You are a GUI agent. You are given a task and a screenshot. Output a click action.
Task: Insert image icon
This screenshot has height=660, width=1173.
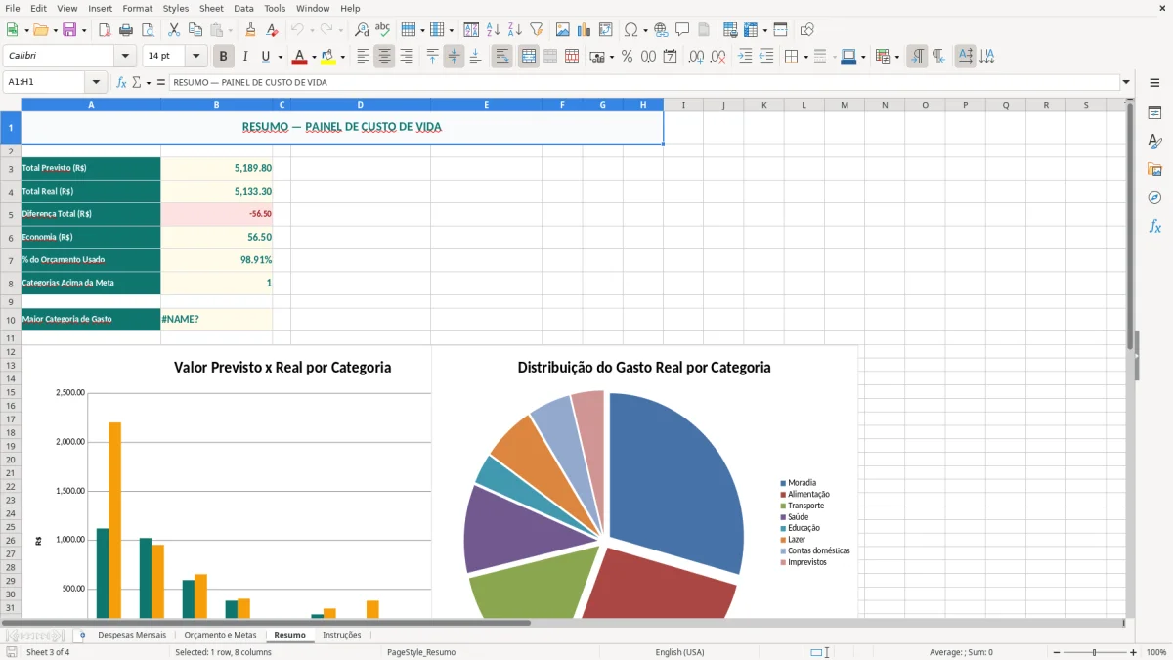coord(563,30)
